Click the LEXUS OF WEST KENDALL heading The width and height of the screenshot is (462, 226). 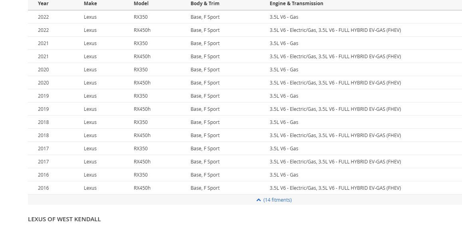tap(64, 219)
